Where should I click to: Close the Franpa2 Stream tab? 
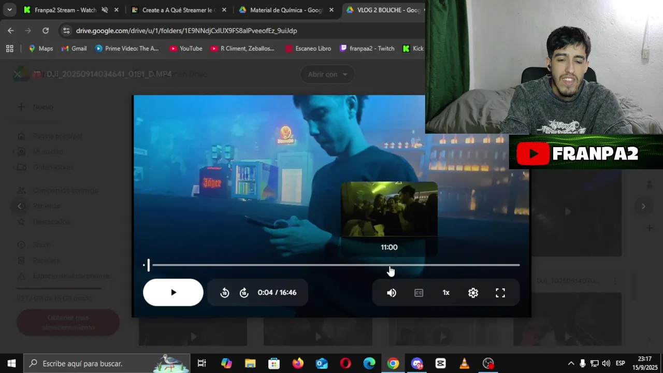tap(117, 10)
